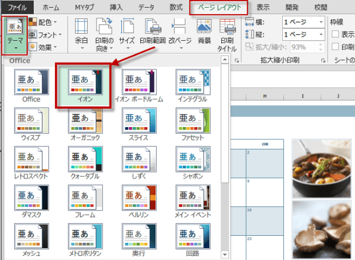Click the 背景 background button

pyautogui.click(x=205, y=32)
